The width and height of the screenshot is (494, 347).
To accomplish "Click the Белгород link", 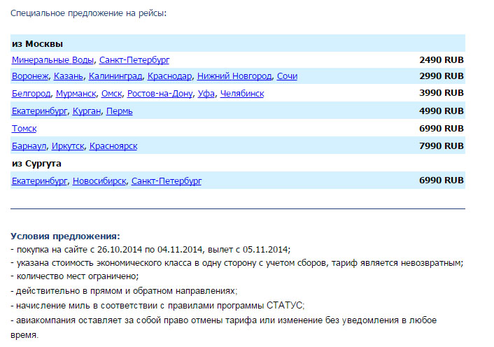I will click(x=31, y=94).
